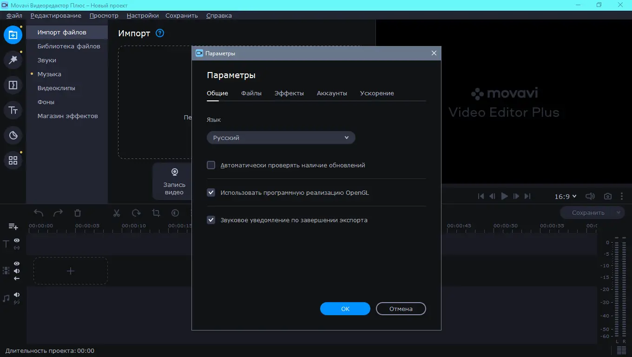Click the timeline view mode icon in the status bar

(621, 350)
